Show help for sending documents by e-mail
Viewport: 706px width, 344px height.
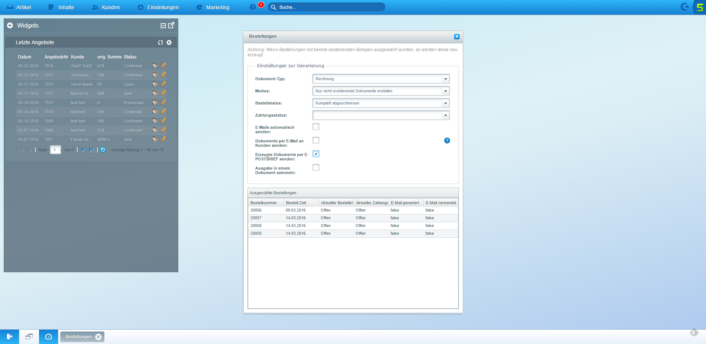point(447,141)
